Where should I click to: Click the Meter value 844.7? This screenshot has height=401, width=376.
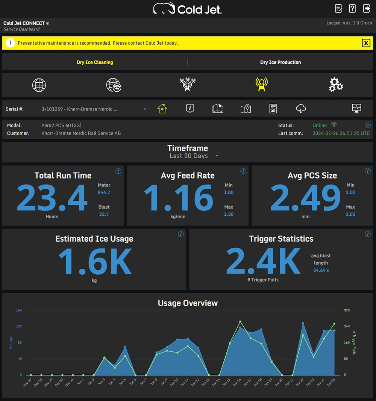point(104,192)
